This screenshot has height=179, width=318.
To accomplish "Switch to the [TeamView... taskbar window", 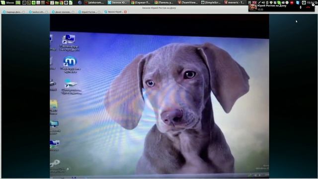I will 188,2.
